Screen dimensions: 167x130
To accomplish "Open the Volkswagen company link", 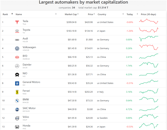I will [x=29, y=47].
